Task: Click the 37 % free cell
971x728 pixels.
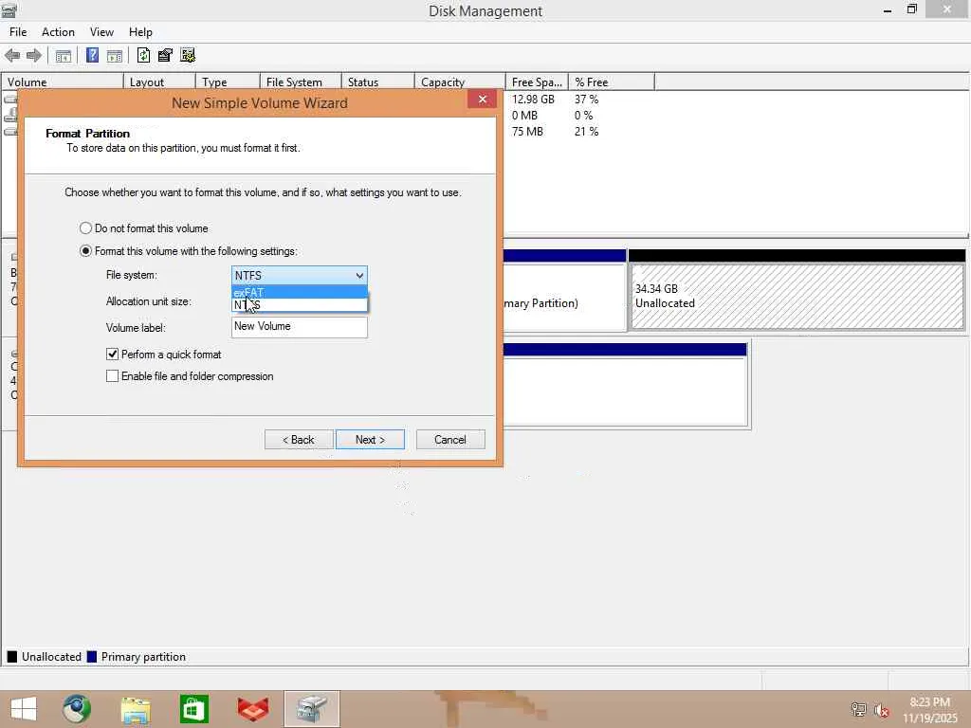Action: pos(586,99)
